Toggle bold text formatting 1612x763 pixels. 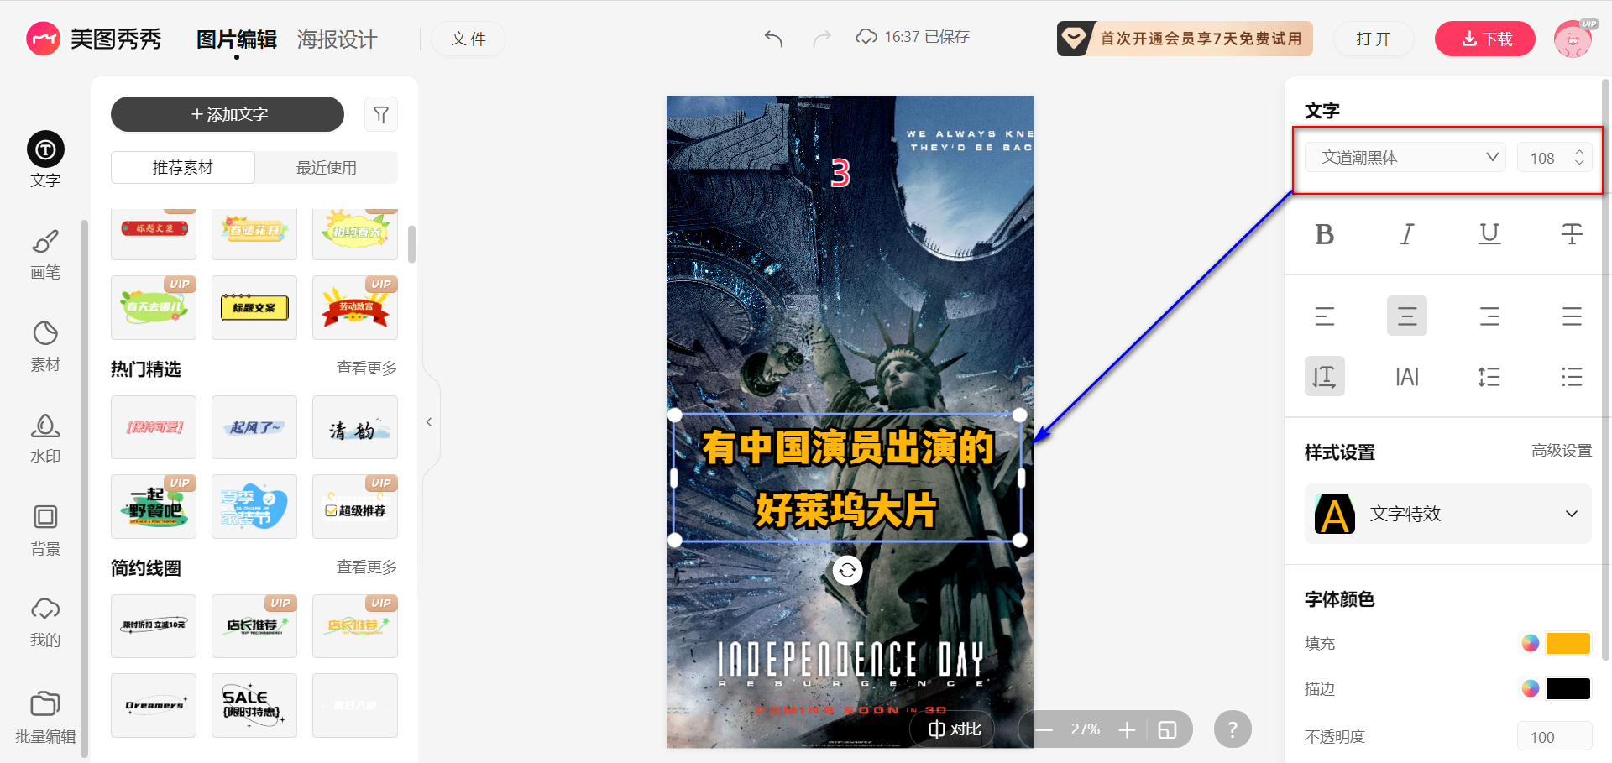(x=1325, y=234)
